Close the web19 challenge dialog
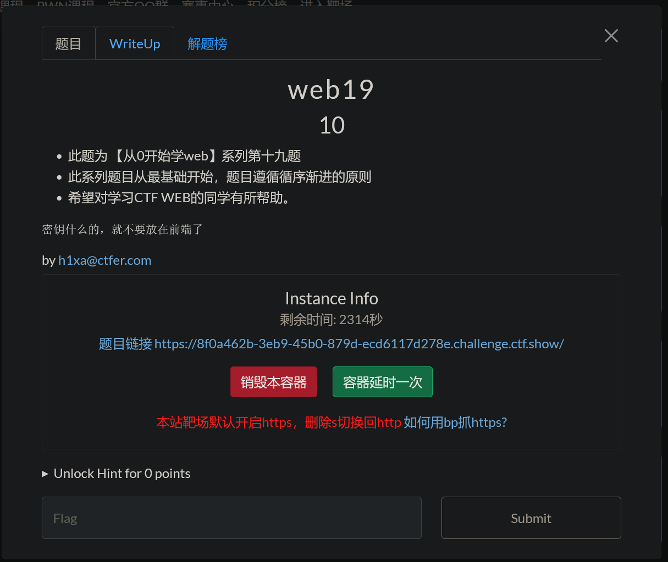668x562 pixels. pyautogui.click(x=611, y=36)
